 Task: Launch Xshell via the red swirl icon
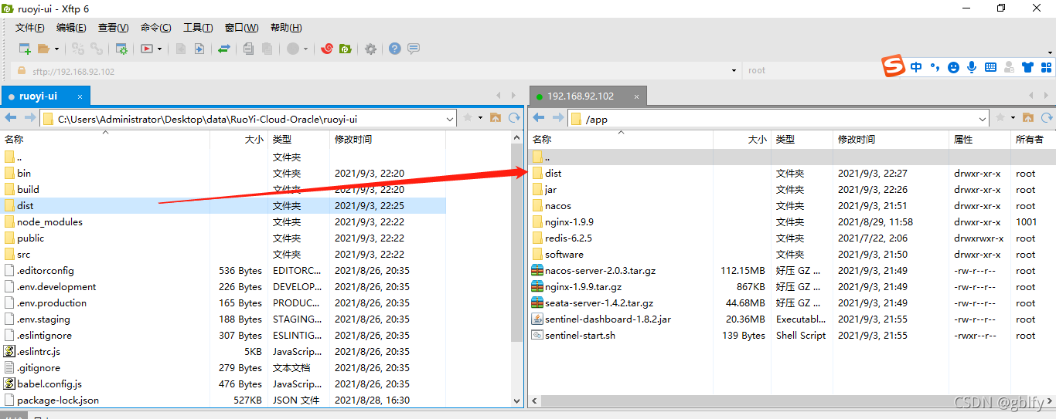click(327, 49)
